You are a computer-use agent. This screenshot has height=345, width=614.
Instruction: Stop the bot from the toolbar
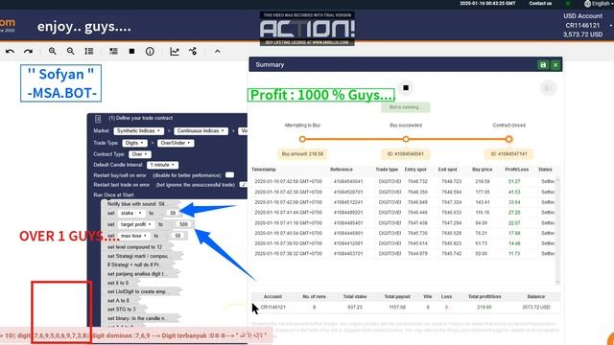(x=132, y=51)
